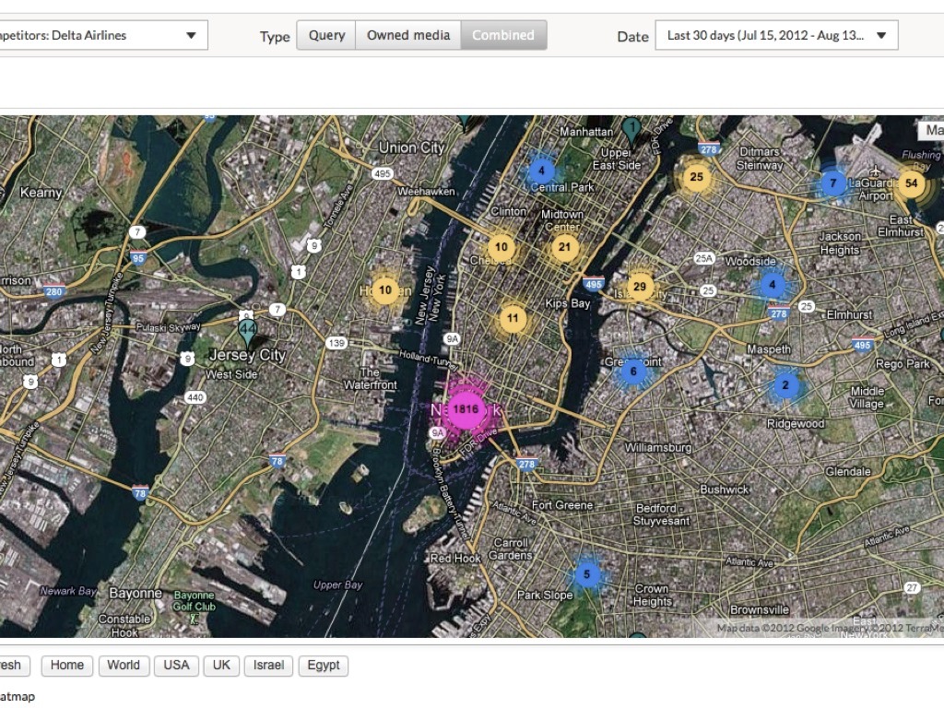Image resolution: width=944 pixels, height=708 pixels.
Task: Click the teal 44 pin in Jersey City
Action: tap(247, 330)
